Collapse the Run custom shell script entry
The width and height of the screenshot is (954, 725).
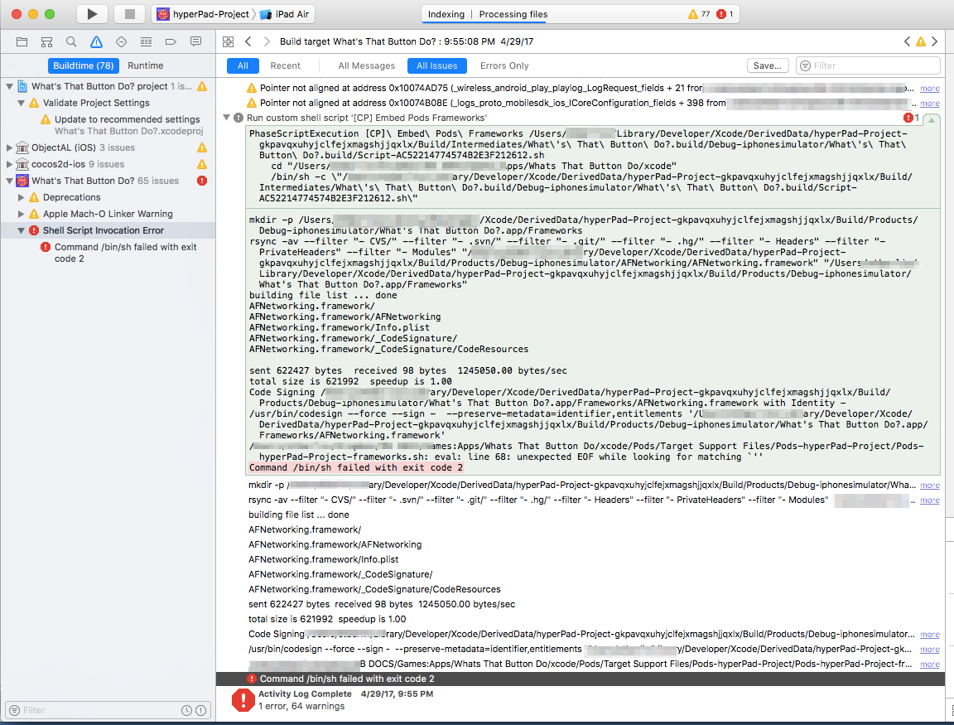(x=226, y=118)
